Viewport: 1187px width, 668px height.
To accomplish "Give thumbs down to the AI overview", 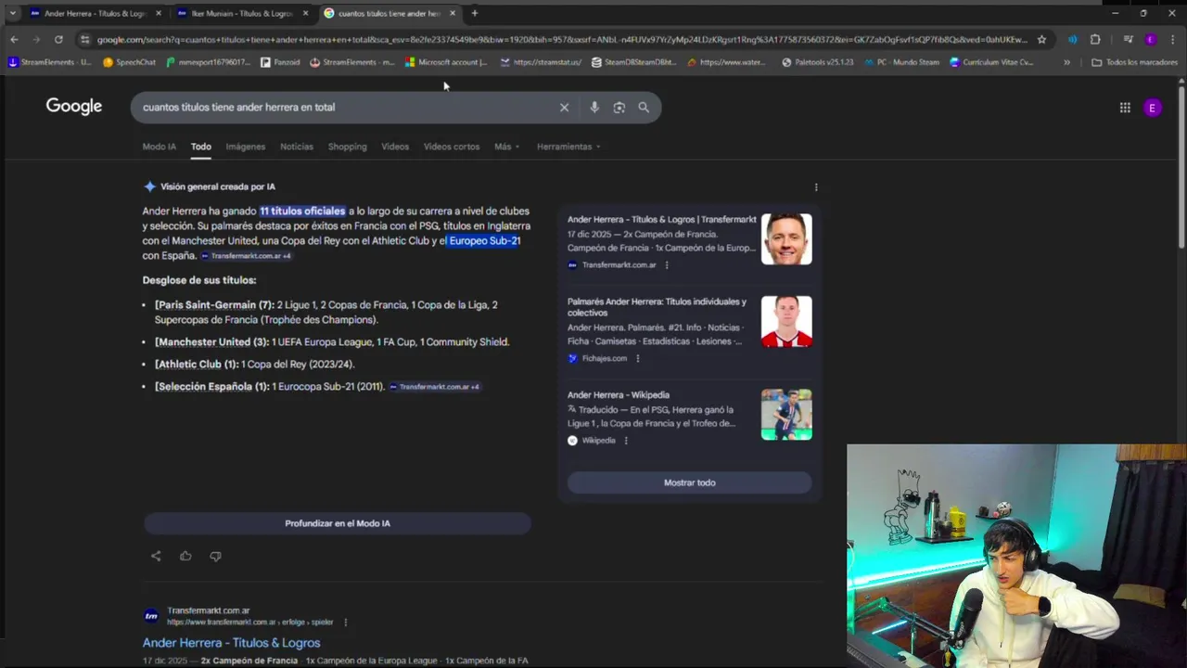I will coord(215,556).
